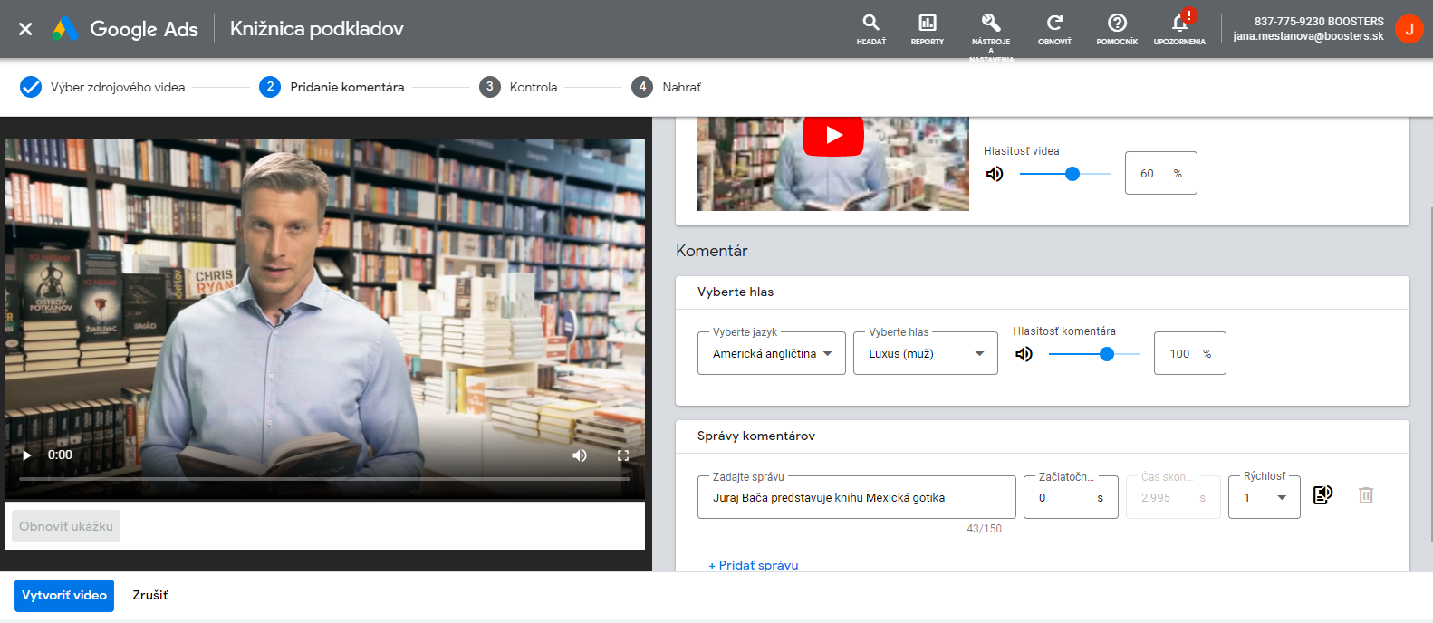1433x623 pixels.
Task: Close the asset library with X icon
Action: (x=25, y=29)
